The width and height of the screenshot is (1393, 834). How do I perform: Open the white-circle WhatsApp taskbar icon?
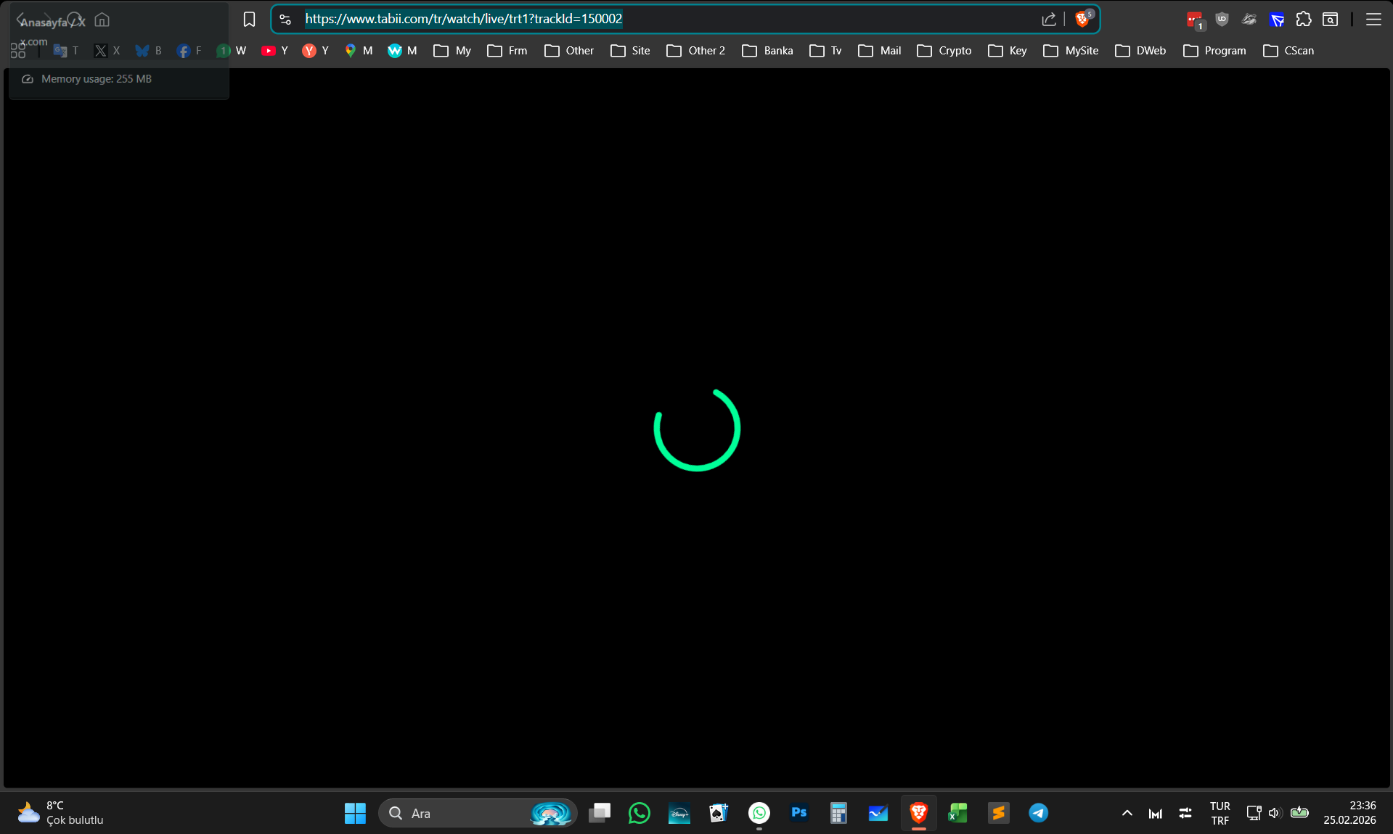[759, 813]
